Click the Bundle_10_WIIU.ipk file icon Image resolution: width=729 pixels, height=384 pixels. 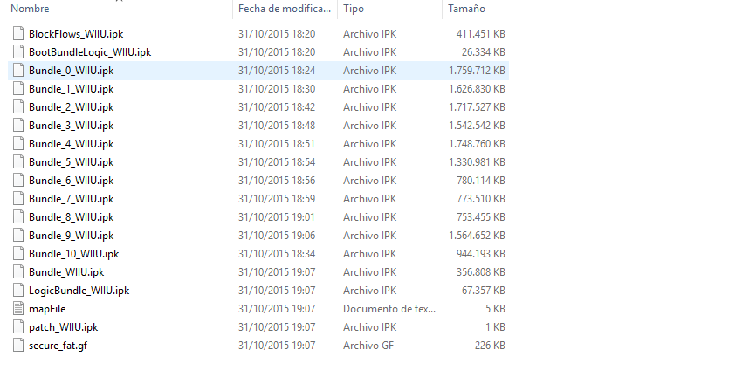click(x=20, y=254)
